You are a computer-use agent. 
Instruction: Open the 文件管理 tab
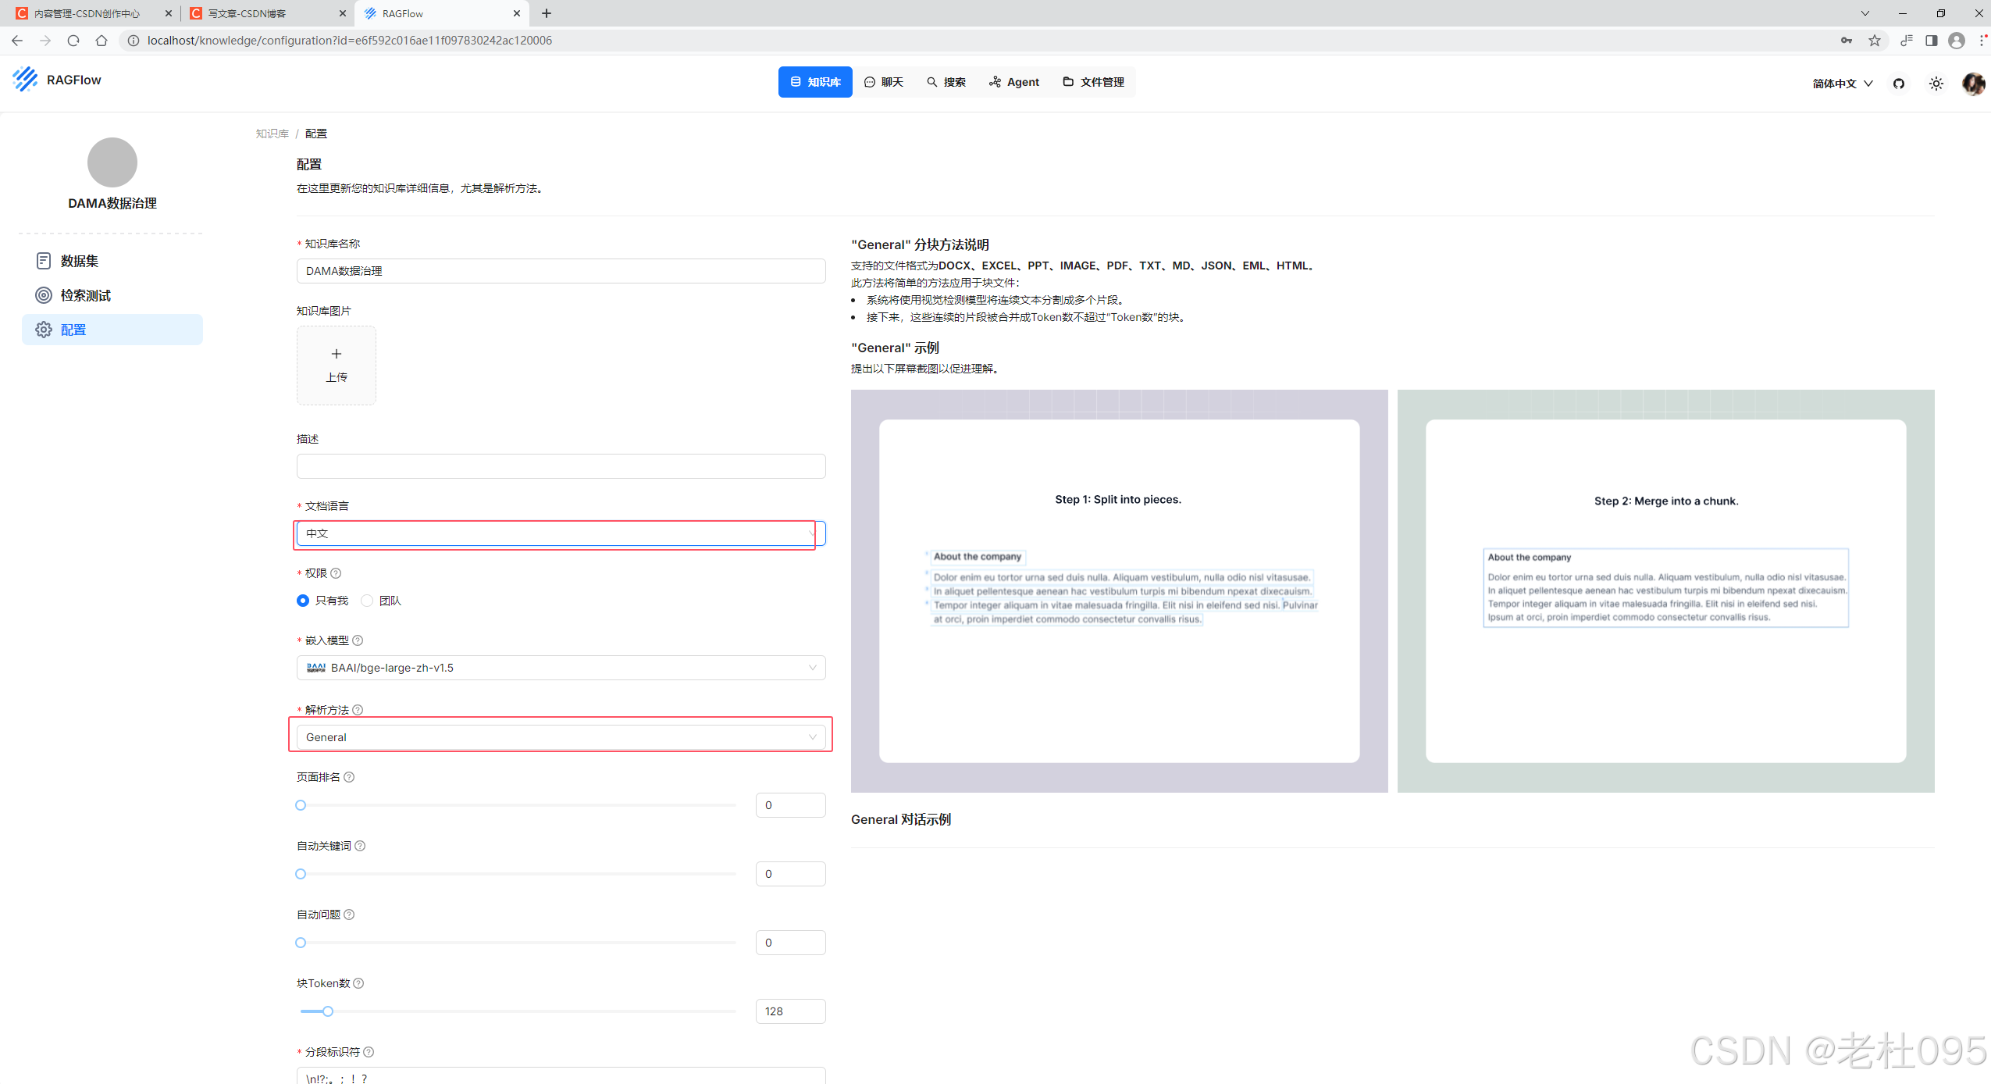coord(1093,82)
